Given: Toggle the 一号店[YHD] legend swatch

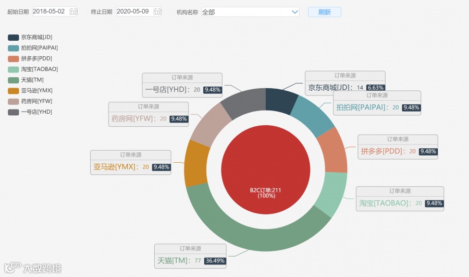Looking at the screenshot, I should pyautogui.click(x=14, y=112).
